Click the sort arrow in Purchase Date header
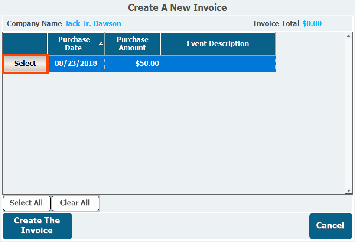 (101, 43)
